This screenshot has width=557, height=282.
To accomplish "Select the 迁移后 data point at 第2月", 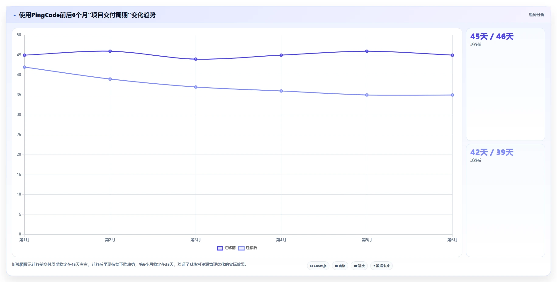I will [110, 79].
